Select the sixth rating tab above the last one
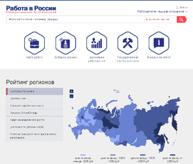Viewport: 193px width, 164px height. pyautogui.click(x=34, y=127)
